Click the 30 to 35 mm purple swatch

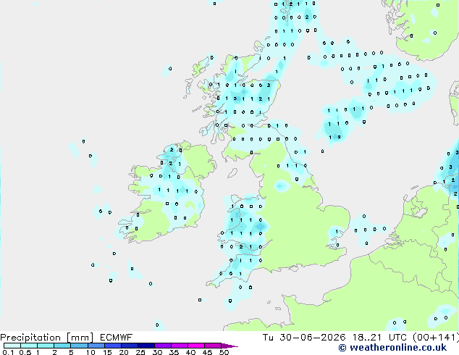pyautogui.click(x=163, y=346)
